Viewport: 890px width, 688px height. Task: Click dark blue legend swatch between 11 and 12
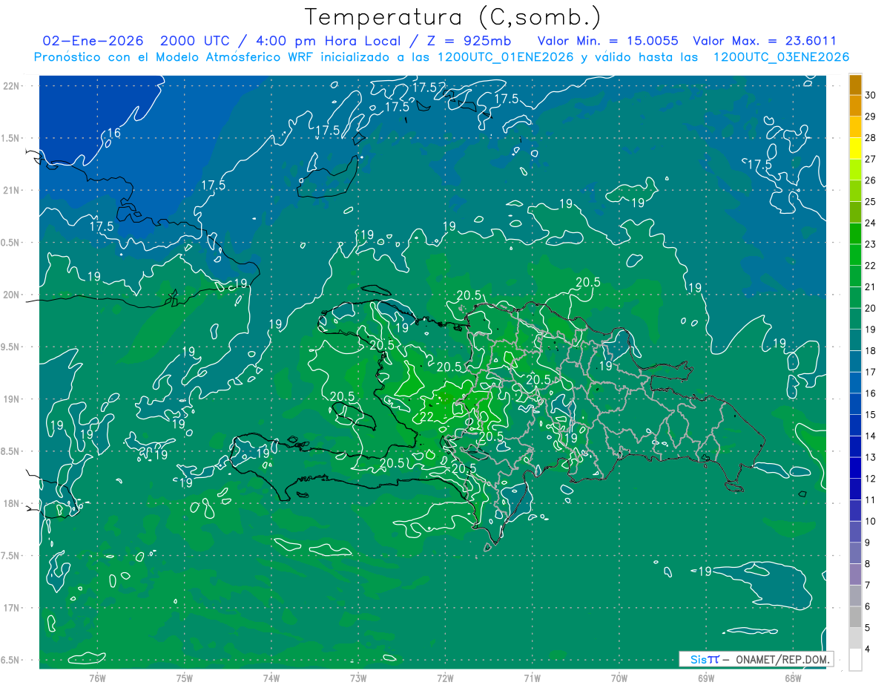(x=855, y=489)
